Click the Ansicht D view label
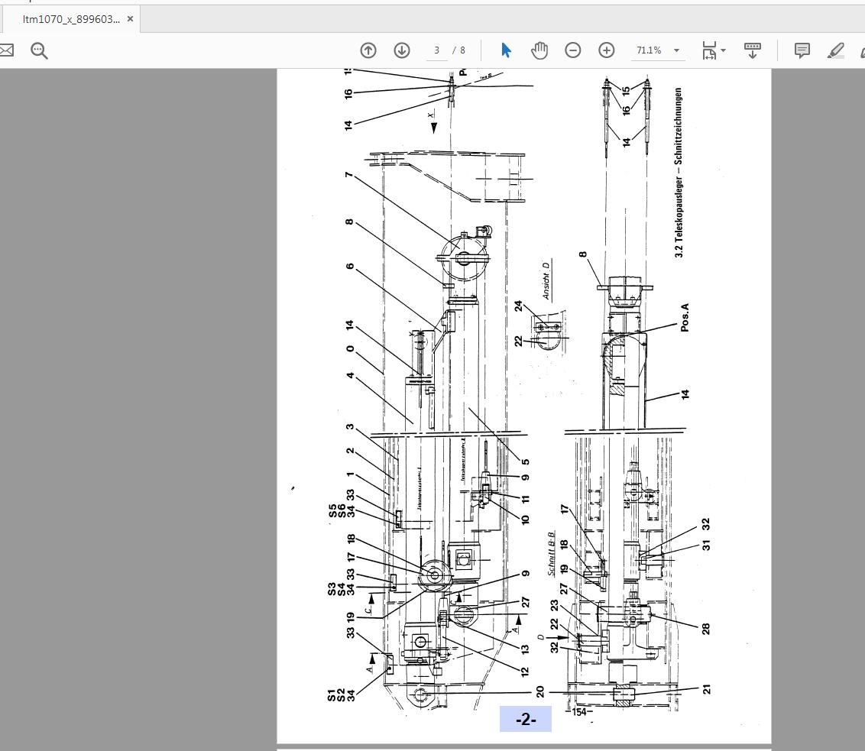Image resolution: width=865 pixels, height=751 pixels. click(x=546, y=280)
